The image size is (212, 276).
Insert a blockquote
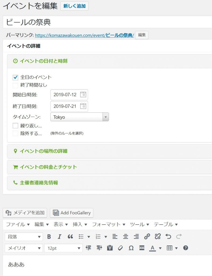(x=70, y=237)
